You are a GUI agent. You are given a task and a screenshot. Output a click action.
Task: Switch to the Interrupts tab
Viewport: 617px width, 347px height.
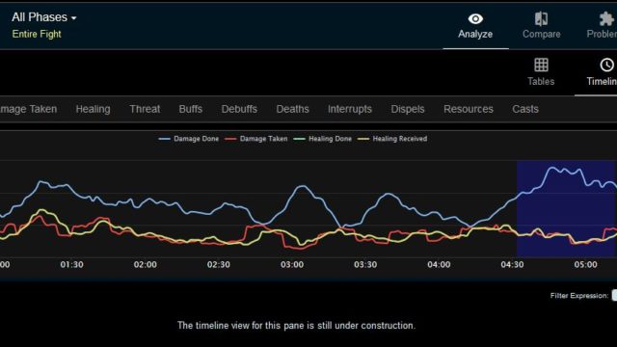tap(350, 109)
